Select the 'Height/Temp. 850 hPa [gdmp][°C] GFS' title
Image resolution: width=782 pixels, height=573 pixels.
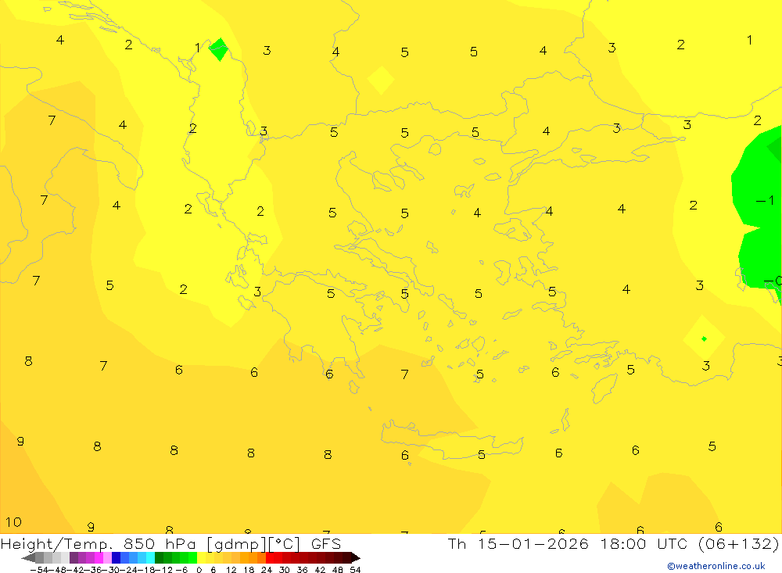click(171, 543)
